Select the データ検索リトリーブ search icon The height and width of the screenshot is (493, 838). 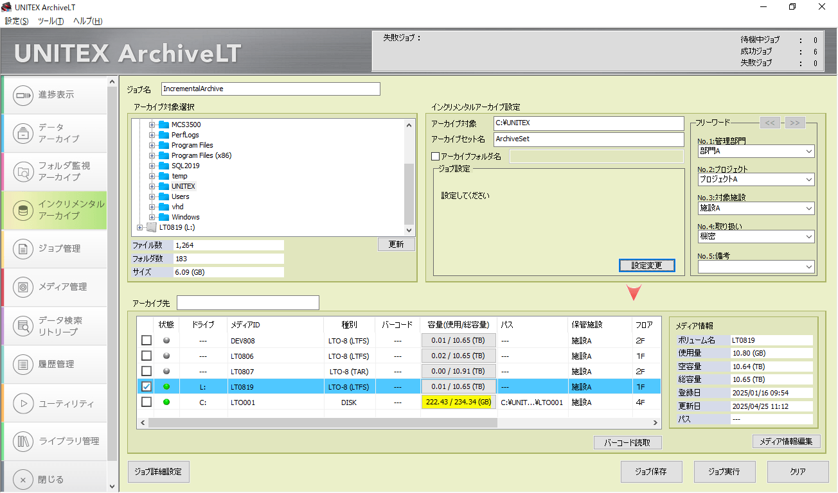click(x=24, y=326)
